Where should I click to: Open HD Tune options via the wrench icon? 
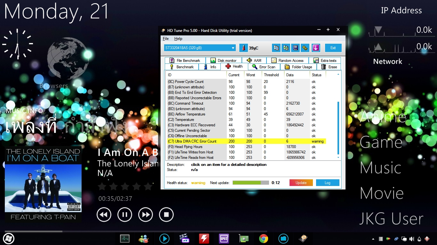click(x=305, y=48)
